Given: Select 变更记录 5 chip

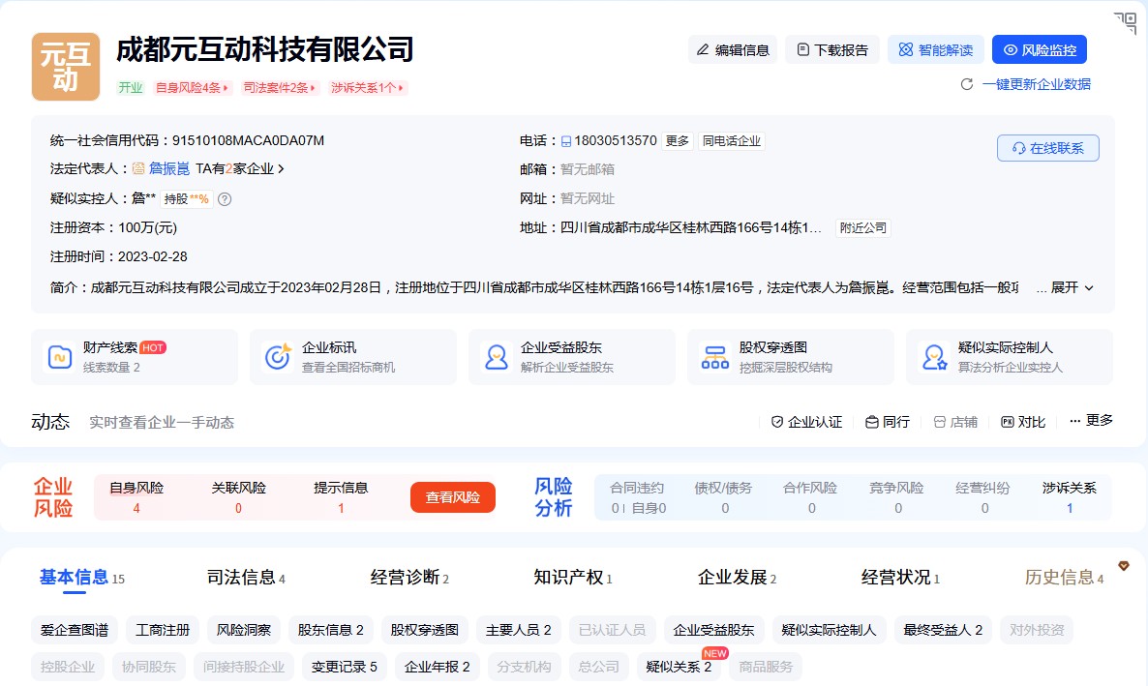Looking at the screenshot, I should click(344, 667).
